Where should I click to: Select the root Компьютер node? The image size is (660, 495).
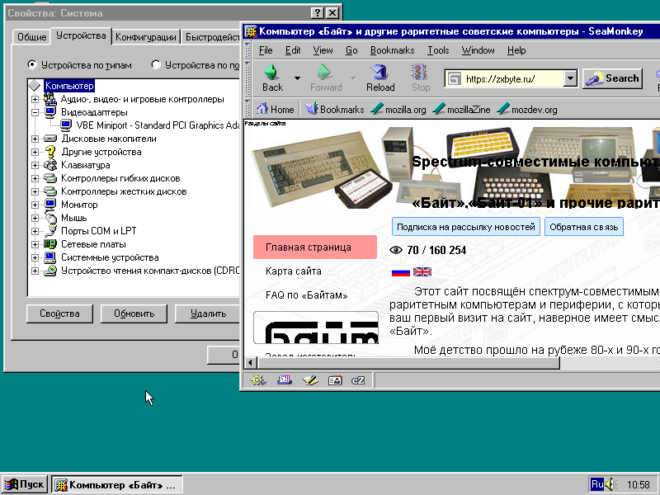[x=69, y=86]
